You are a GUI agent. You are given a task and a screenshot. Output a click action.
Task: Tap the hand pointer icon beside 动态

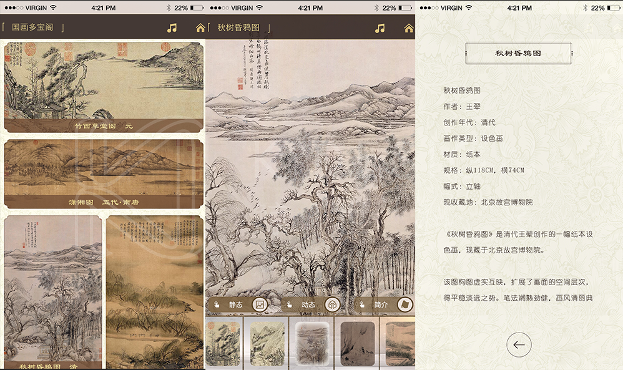pos(289,304)
